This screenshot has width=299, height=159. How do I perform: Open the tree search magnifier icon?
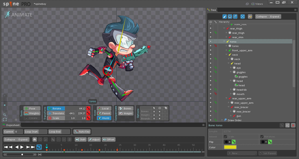pos(250,16)
